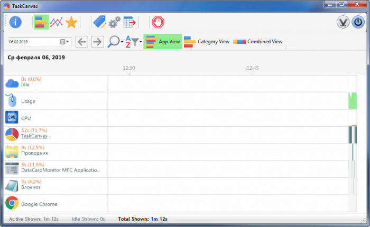Click the 3s (4,2%) value
Screen dimensions: 370x227
31,182
